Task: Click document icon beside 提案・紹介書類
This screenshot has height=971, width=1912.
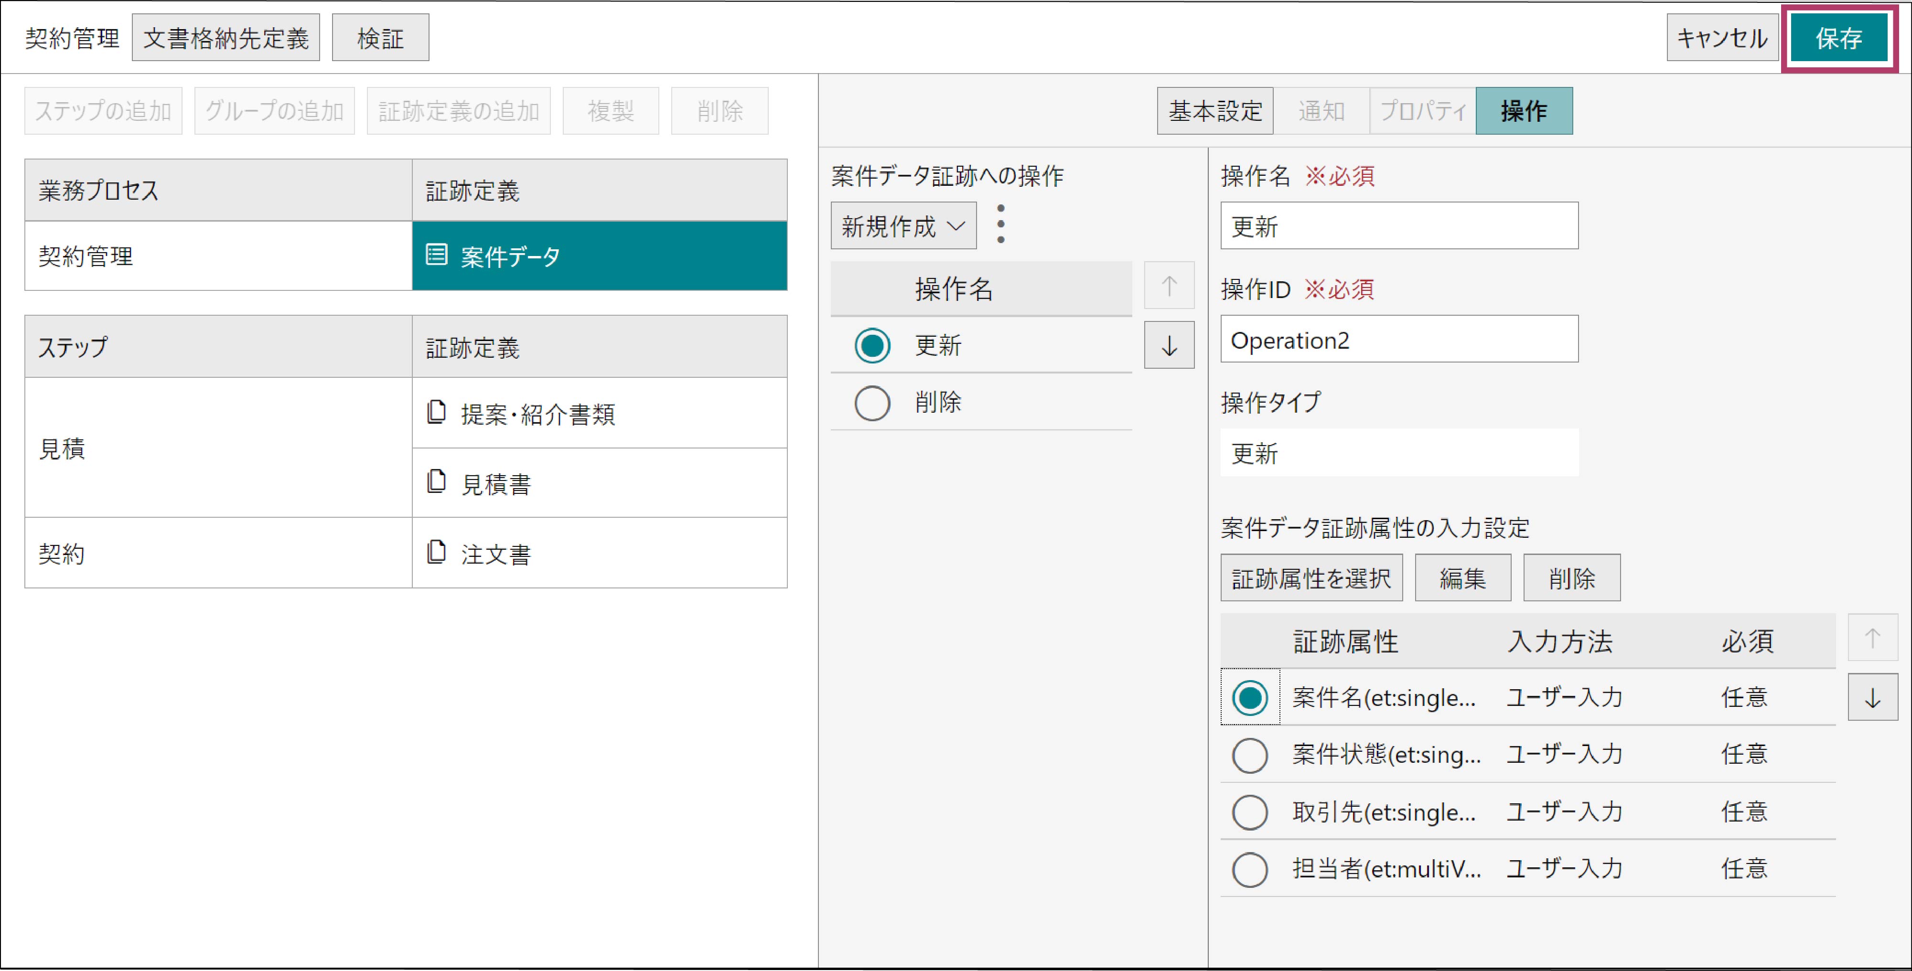Action: 437,412
